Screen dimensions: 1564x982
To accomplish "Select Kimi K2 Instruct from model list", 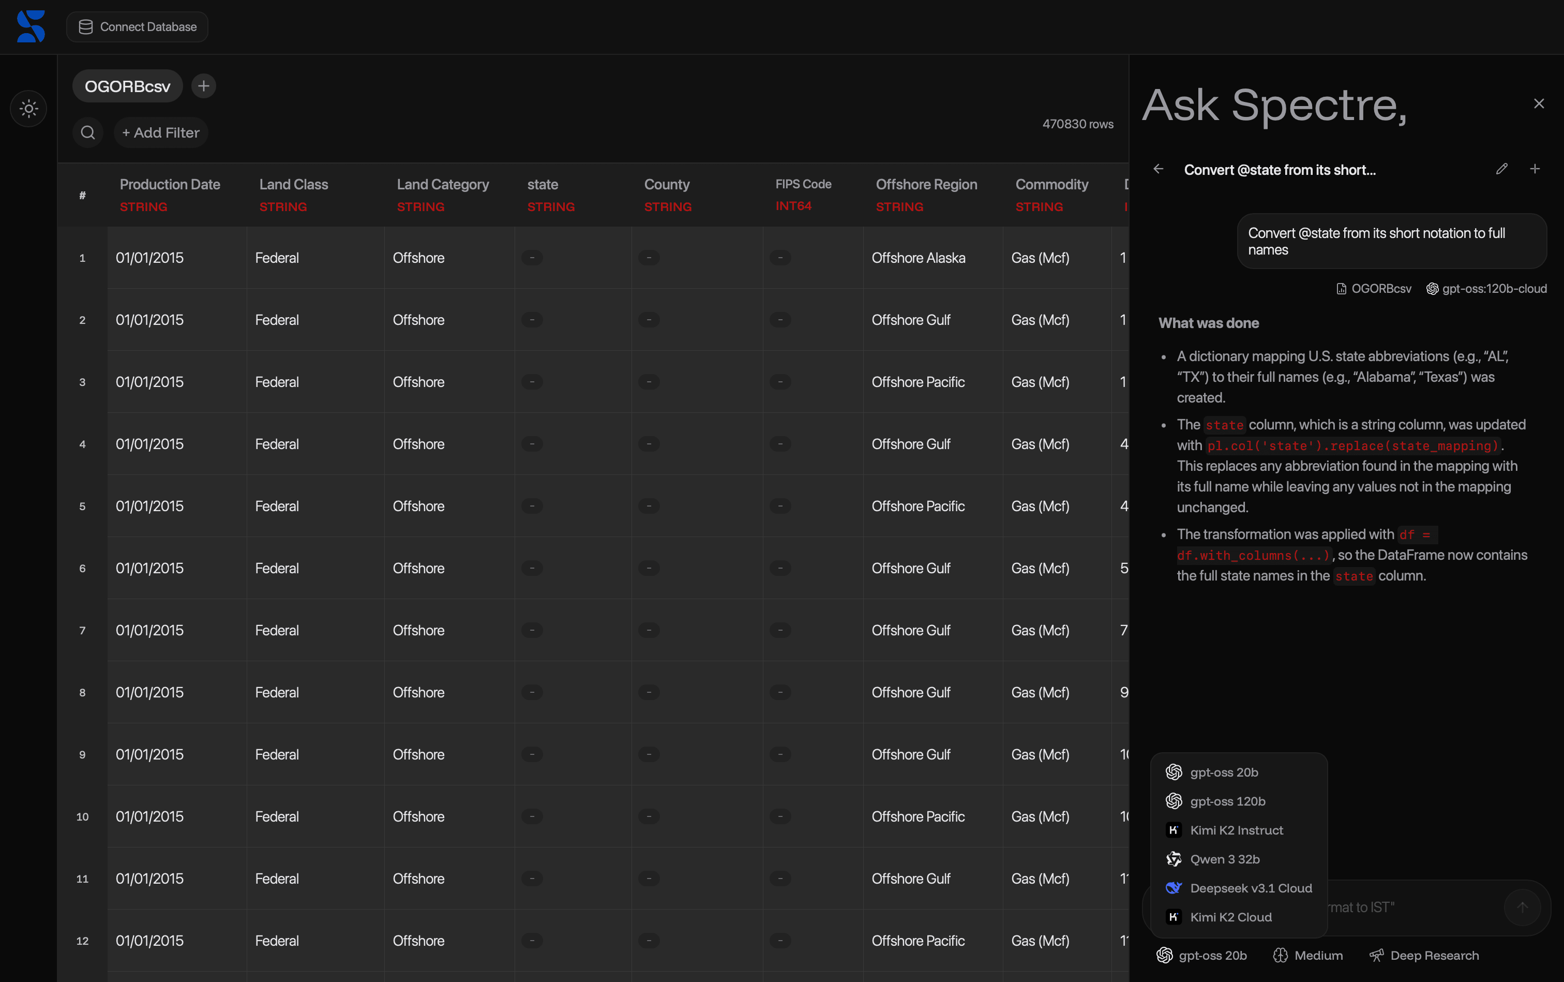I will (1236, 830).
